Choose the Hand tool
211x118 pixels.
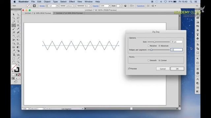[14, 62]
